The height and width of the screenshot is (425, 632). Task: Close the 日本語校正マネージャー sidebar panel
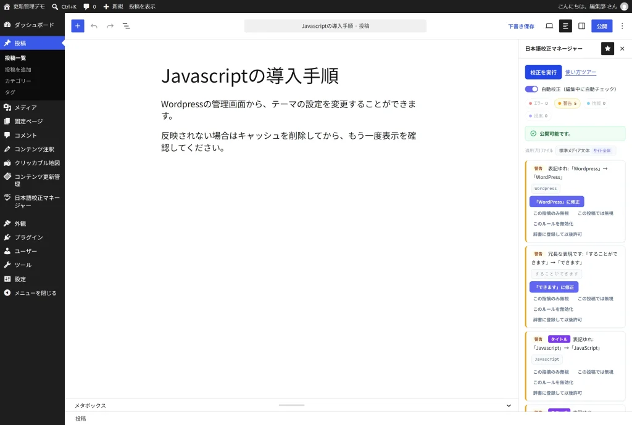click(x=622, y=49)
